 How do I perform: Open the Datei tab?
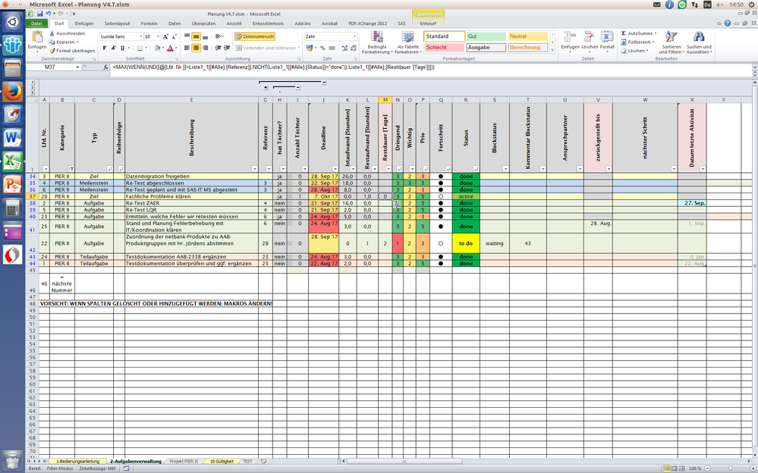36,23
